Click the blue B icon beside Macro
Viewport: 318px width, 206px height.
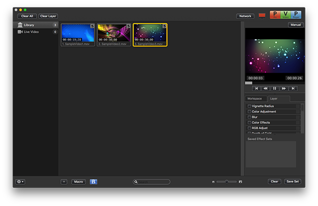coord(93,182)
